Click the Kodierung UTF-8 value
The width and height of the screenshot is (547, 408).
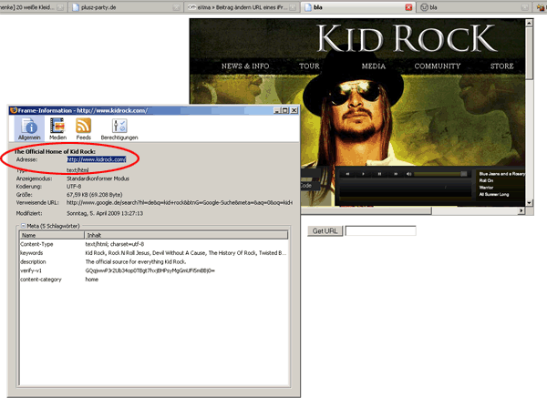pos(74,187)
